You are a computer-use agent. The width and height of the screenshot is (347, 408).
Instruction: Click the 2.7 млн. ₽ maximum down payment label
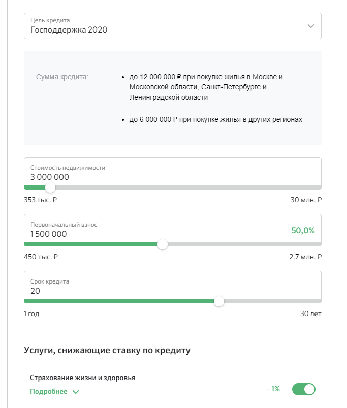(x=305, y=257)
